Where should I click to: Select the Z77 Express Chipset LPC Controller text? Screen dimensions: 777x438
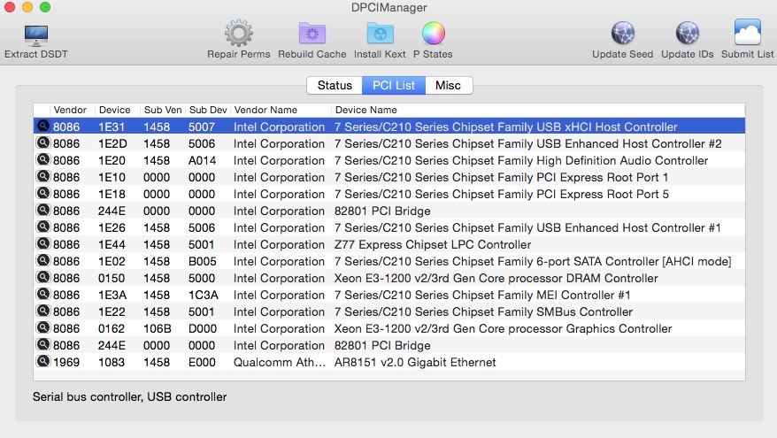pos(432,245)
